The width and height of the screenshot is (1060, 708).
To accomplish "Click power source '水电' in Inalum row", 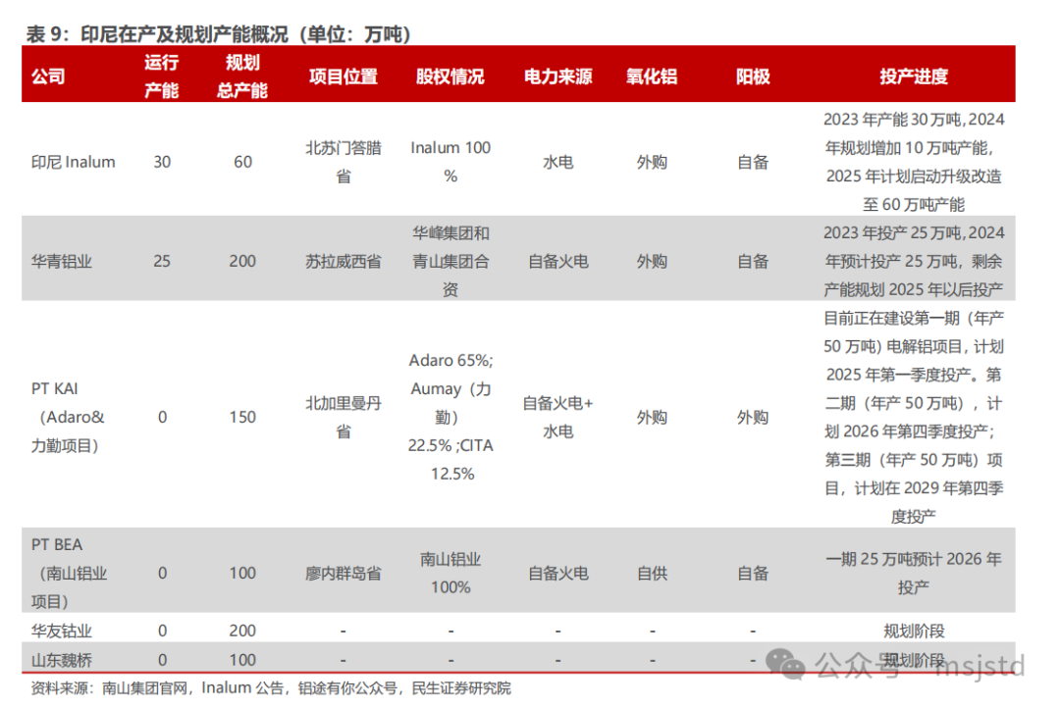I will coord(558,162).
